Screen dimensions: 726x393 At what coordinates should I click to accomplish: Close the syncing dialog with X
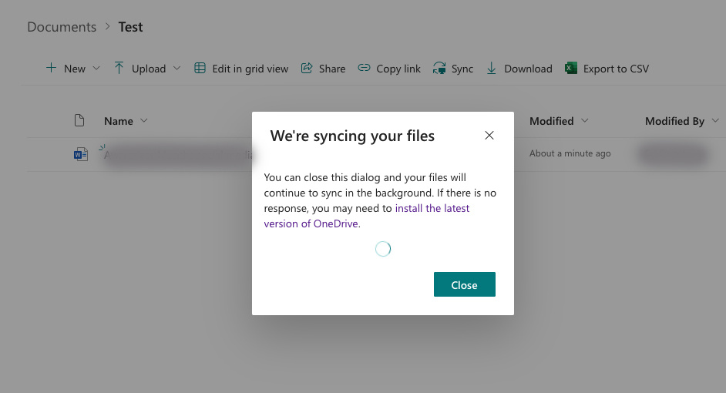pyautogui.click(x=489, y=135)
